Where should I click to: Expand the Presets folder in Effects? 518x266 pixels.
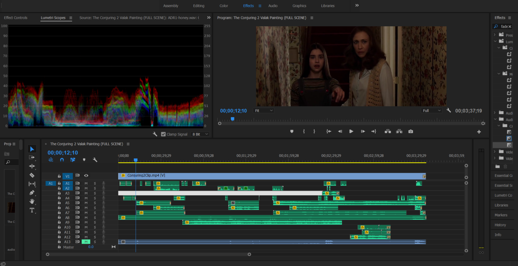click(x=495, y=35)
